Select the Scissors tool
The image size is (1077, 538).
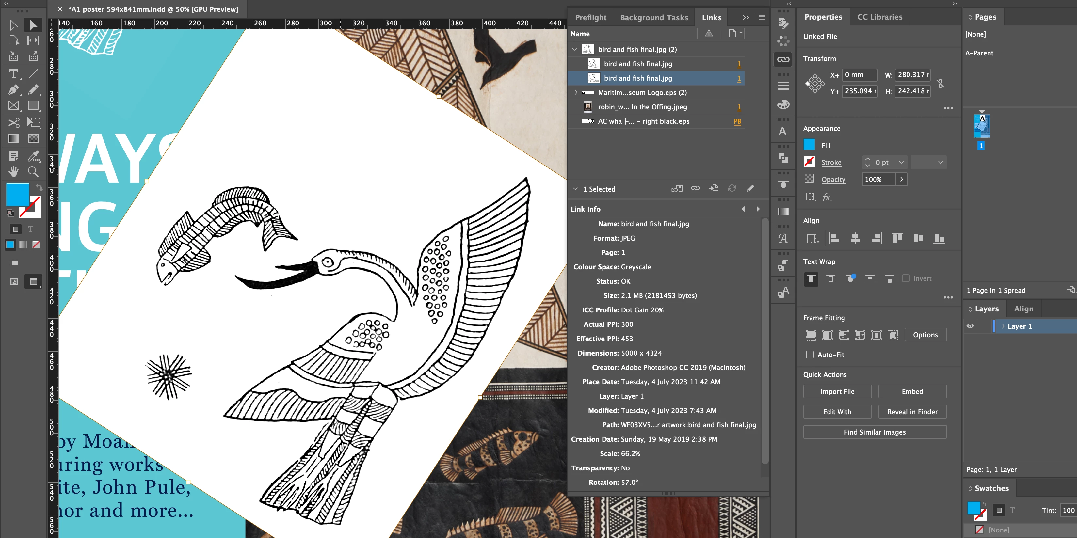tap(13, 122)
